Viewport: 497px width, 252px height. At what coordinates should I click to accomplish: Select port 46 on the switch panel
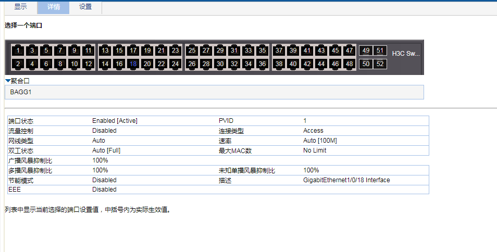coord(336,64)
